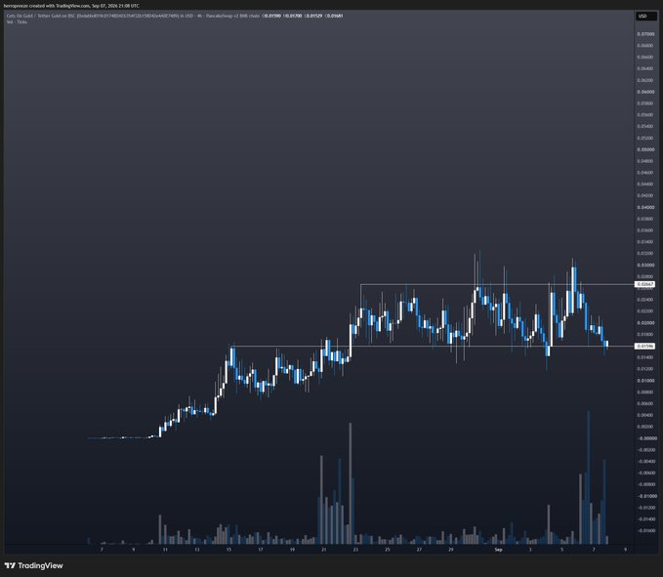Click the TradingView logo at bottom left
663x577 pixels.
[33, 565]
